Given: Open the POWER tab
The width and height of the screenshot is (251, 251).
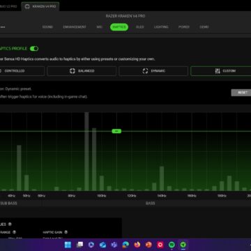Looking at the screenshot, I should click(x=184, y=27).
